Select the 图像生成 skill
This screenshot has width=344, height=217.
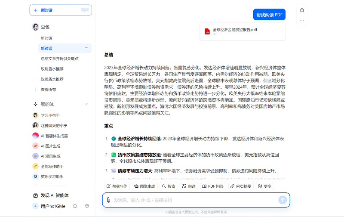pyautogui.click(x=145, y=186)
